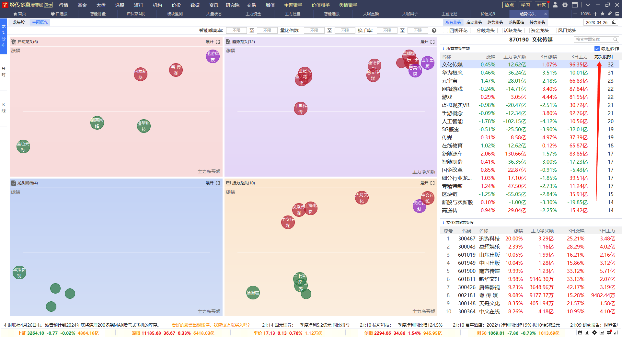Click the first 智能乖离率 minimum field
This screenshot has width=622, height=337.
[x=236, y=30]
